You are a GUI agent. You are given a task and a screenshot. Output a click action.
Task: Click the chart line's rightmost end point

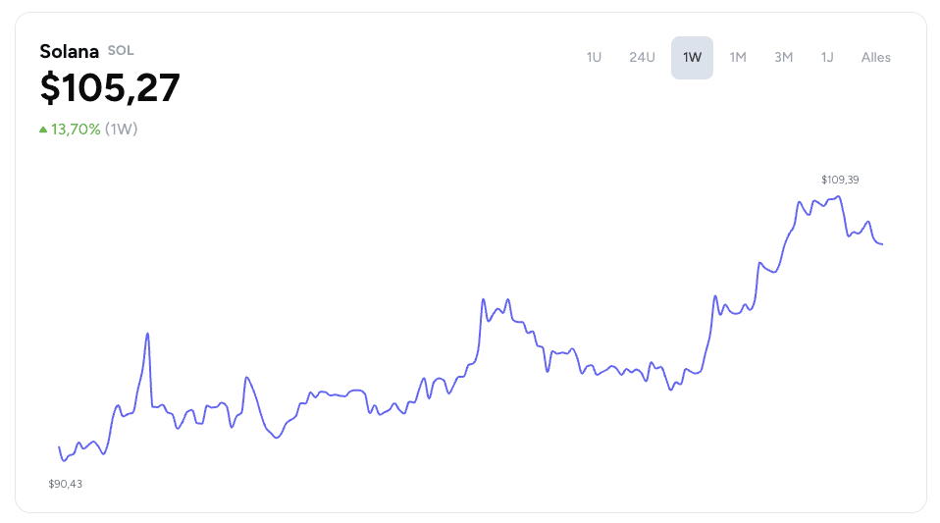click(882, 244)
